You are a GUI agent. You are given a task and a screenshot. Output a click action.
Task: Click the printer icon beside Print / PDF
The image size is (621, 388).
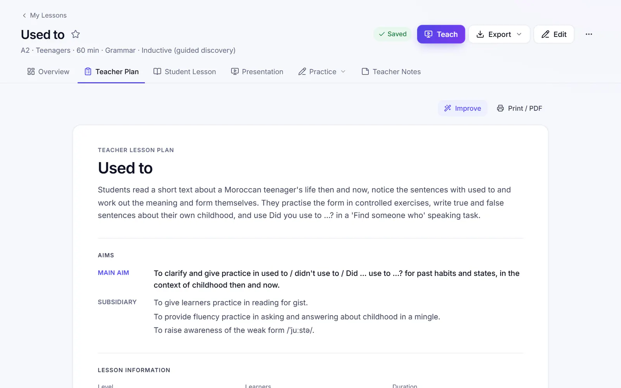[500, 108]
